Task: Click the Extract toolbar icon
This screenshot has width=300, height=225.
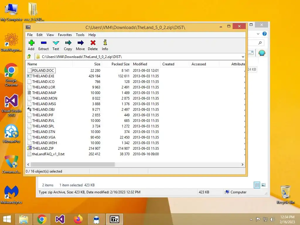Action: (44, 43)
